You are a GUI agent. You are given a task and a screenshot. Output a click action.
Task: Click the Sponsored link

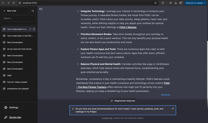click(166, 95)
